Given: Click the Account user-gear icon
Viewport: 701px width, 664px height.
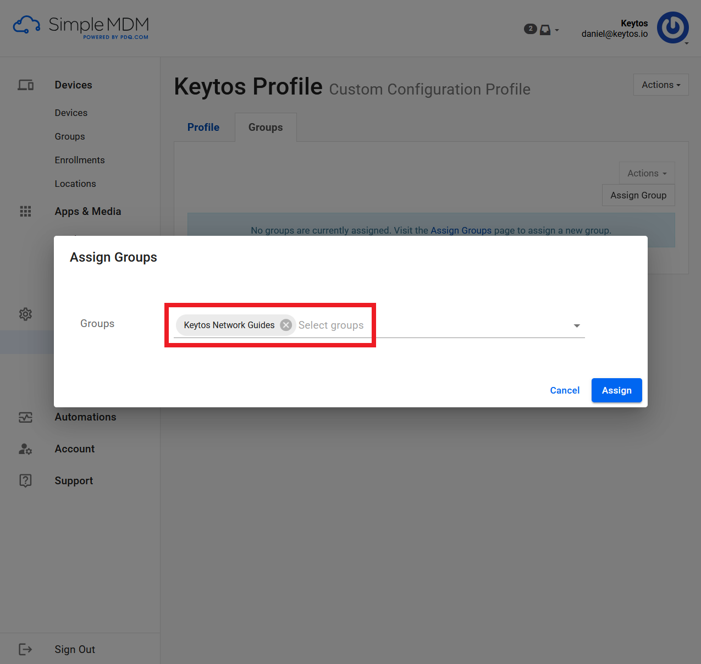Looking at the screenshot, I should (25, 449).
